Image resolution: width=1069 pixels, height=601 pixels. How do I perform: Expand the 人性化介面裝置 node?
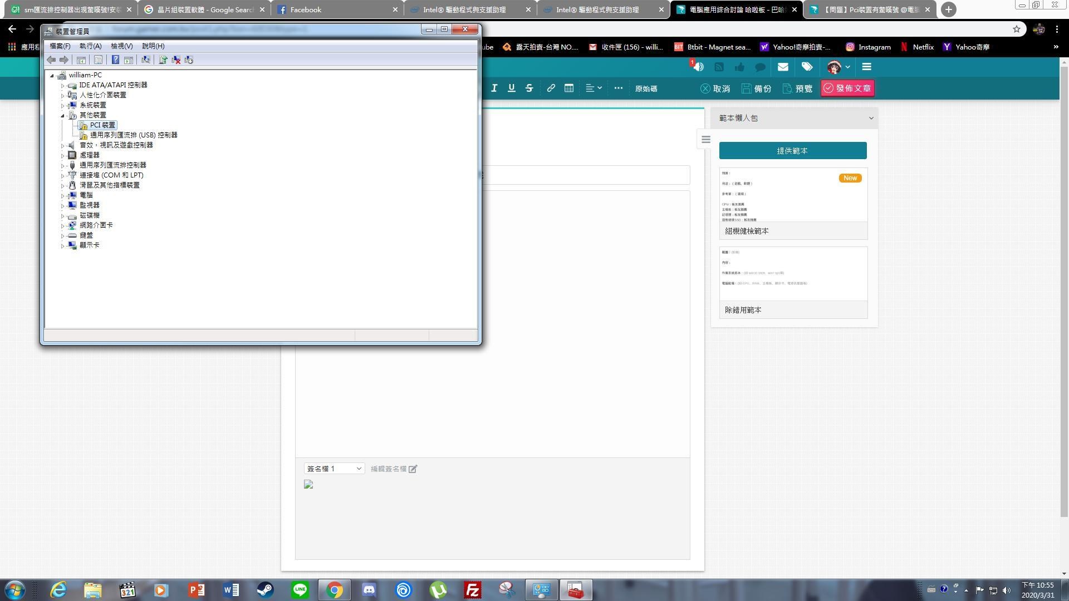(x=62, y=96)
